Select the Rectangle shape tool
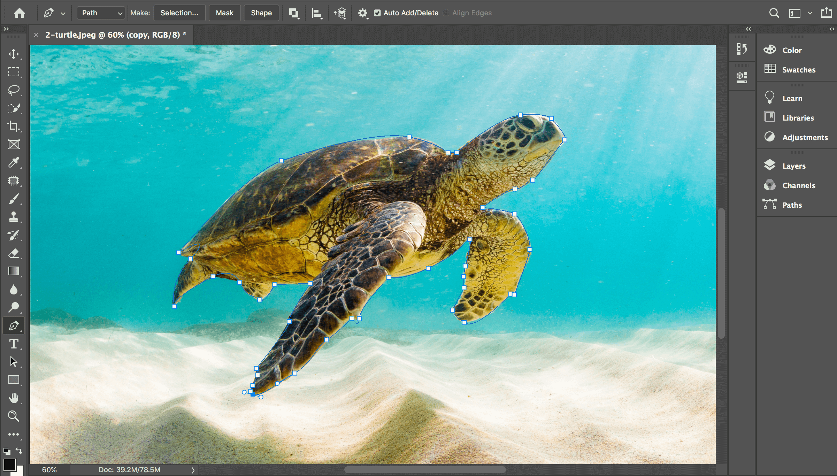This screenshot has height=476, width=837. 14,380
